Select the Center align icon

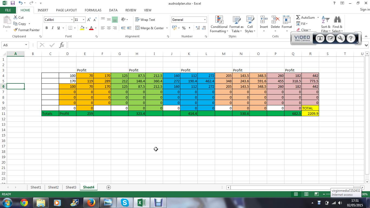109,28
